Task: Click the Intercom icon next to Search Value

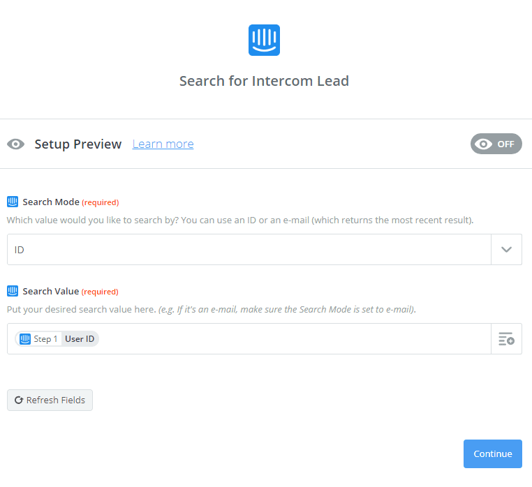Action: click(13, 291)
